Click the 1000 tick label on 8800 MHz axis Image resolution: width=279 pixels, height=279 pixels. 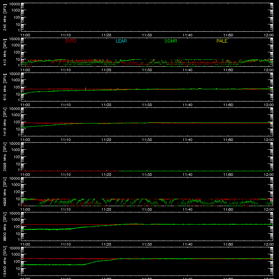[x=16, y=220]
